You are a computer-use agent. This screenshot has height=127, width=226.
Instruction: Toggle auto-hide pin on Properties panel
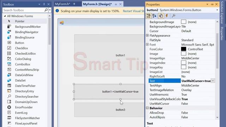click(212, 4)
